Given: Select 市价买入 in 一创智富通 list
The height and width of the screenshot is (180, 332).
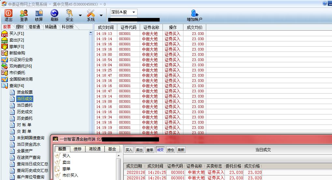Looking at the screenshot, I should tap(66, 175).
